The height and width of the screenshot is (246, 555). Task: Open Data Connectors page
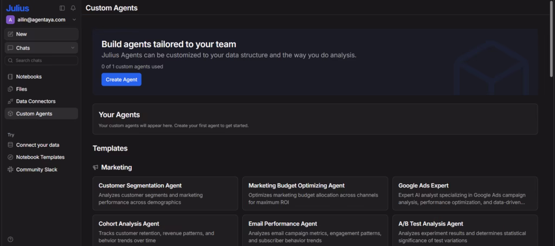tap(41, 101)
